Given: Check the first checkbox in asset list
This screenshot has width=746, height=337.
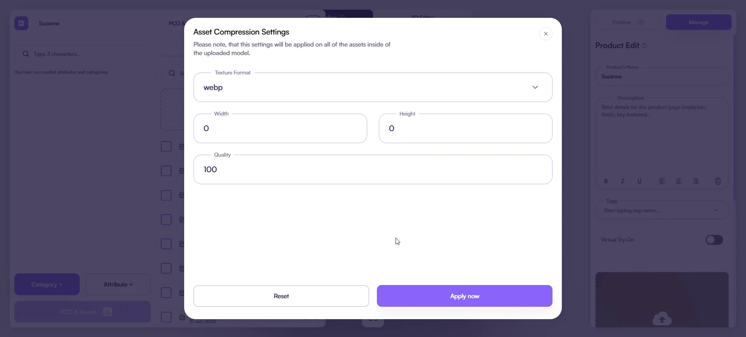Looking at the screenshot, I should [x=166, y=147].
